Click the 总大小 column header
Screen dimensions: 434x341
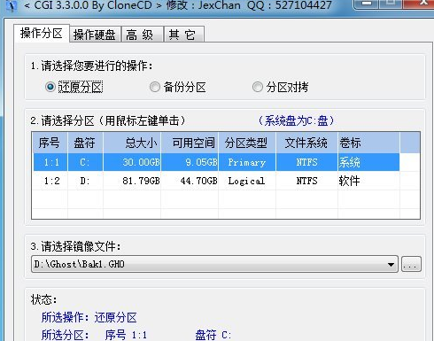coord(132,143)
